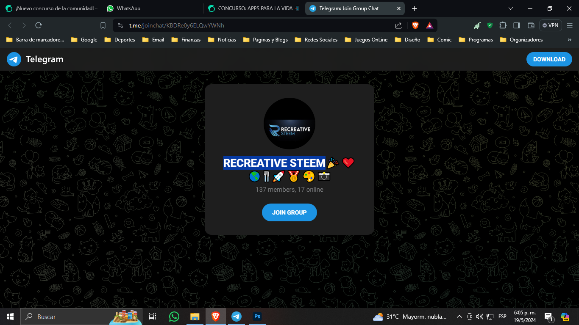Click the JOIN GROUP button

pyautogui.click(x=289, y=212)
